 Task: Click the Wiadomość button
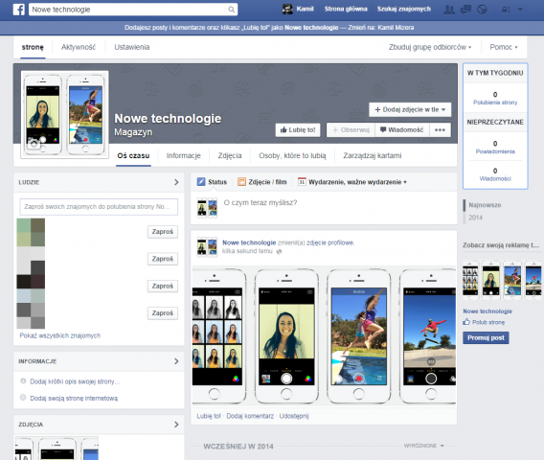click(x=401, y=129)
